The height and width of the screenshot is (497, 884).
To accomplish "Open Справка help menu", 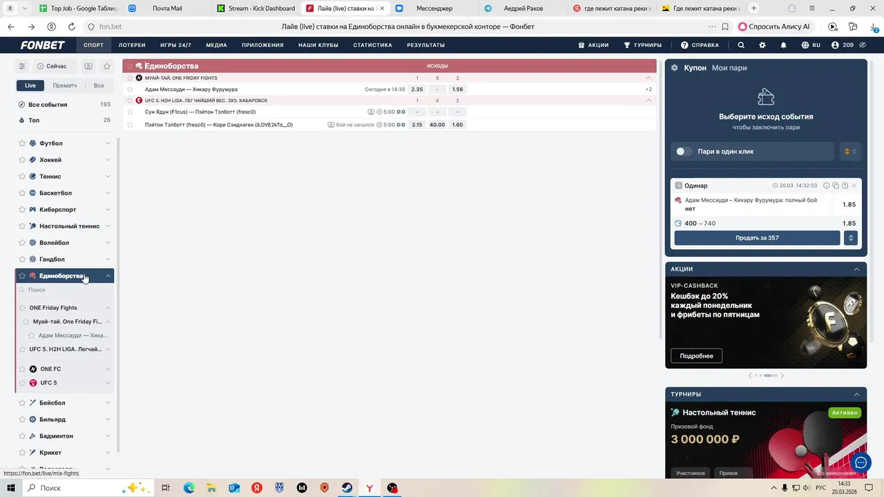I will [700, 45].
